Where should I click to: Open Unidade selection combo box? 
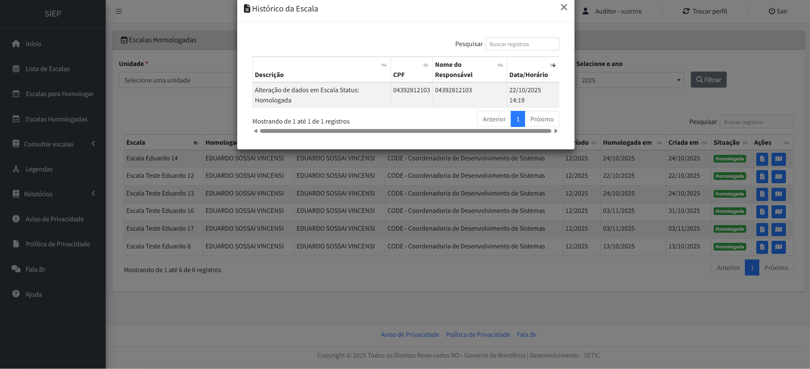click(178, 80)
